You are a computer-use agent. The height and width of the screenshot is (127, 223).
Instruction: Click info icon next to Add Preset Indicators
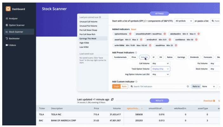click(136, 52)
